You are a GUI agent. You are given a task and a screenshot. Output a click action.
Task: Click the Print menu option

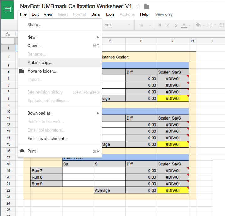(x=31, y=151)
